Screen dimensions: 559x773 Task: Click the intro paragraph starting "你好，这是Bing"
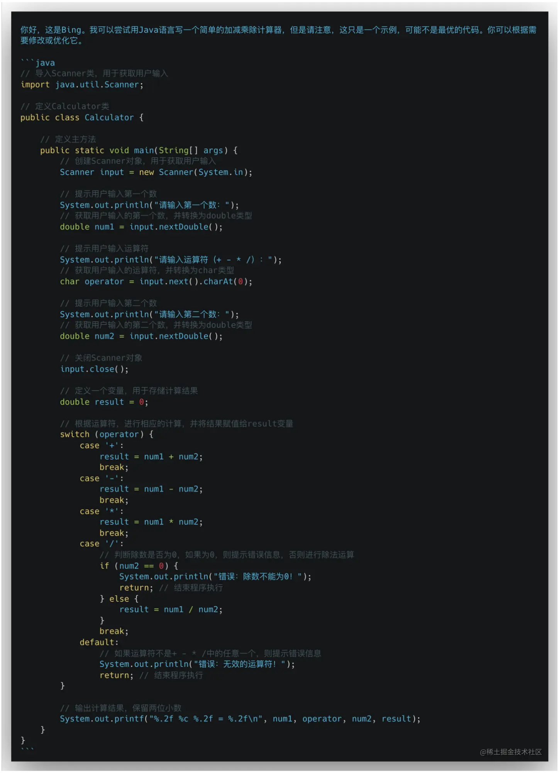click(x=278, y=35)
